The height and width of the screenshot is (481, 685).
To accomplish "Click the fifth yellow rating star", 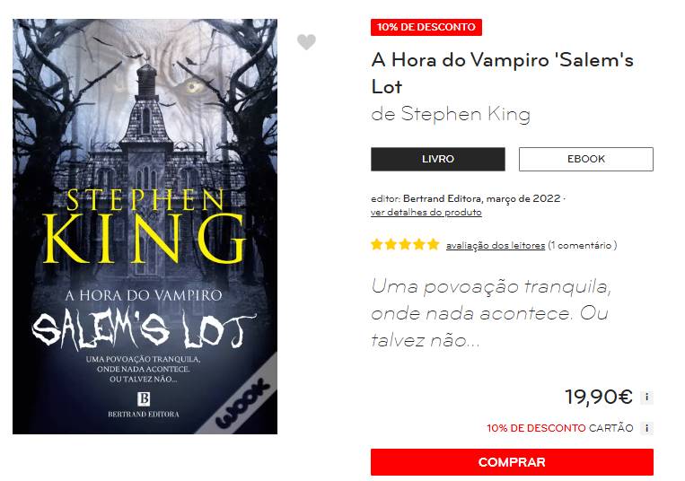I will 434,244.
